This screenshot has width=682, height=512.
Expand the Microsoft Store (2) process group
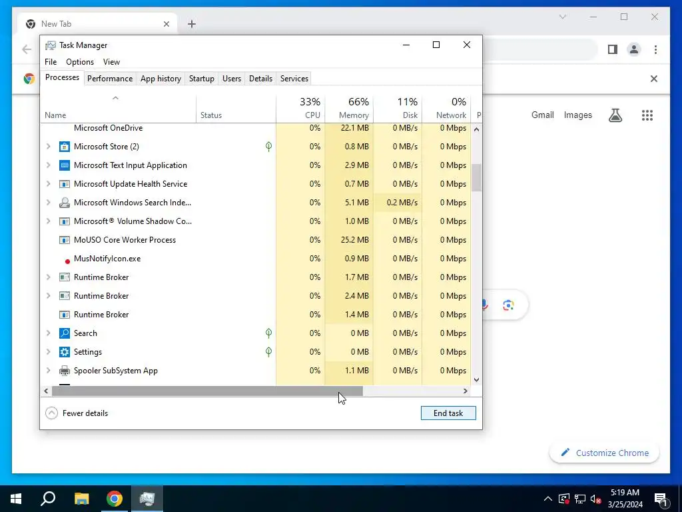click(48, 147)
